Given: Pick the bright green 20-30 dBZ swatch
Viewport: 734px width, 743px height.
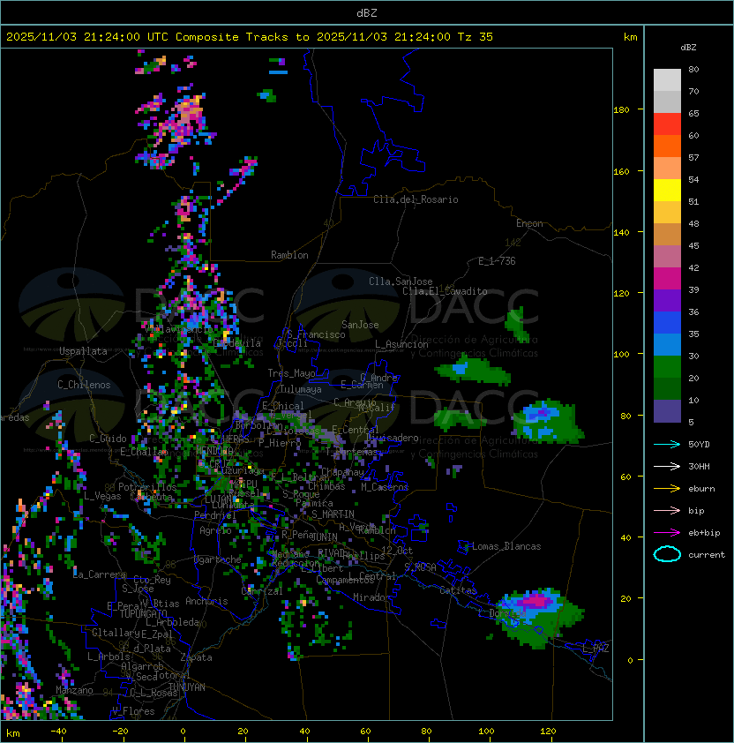Looking at the screenshot, I should tap(667, 366).
